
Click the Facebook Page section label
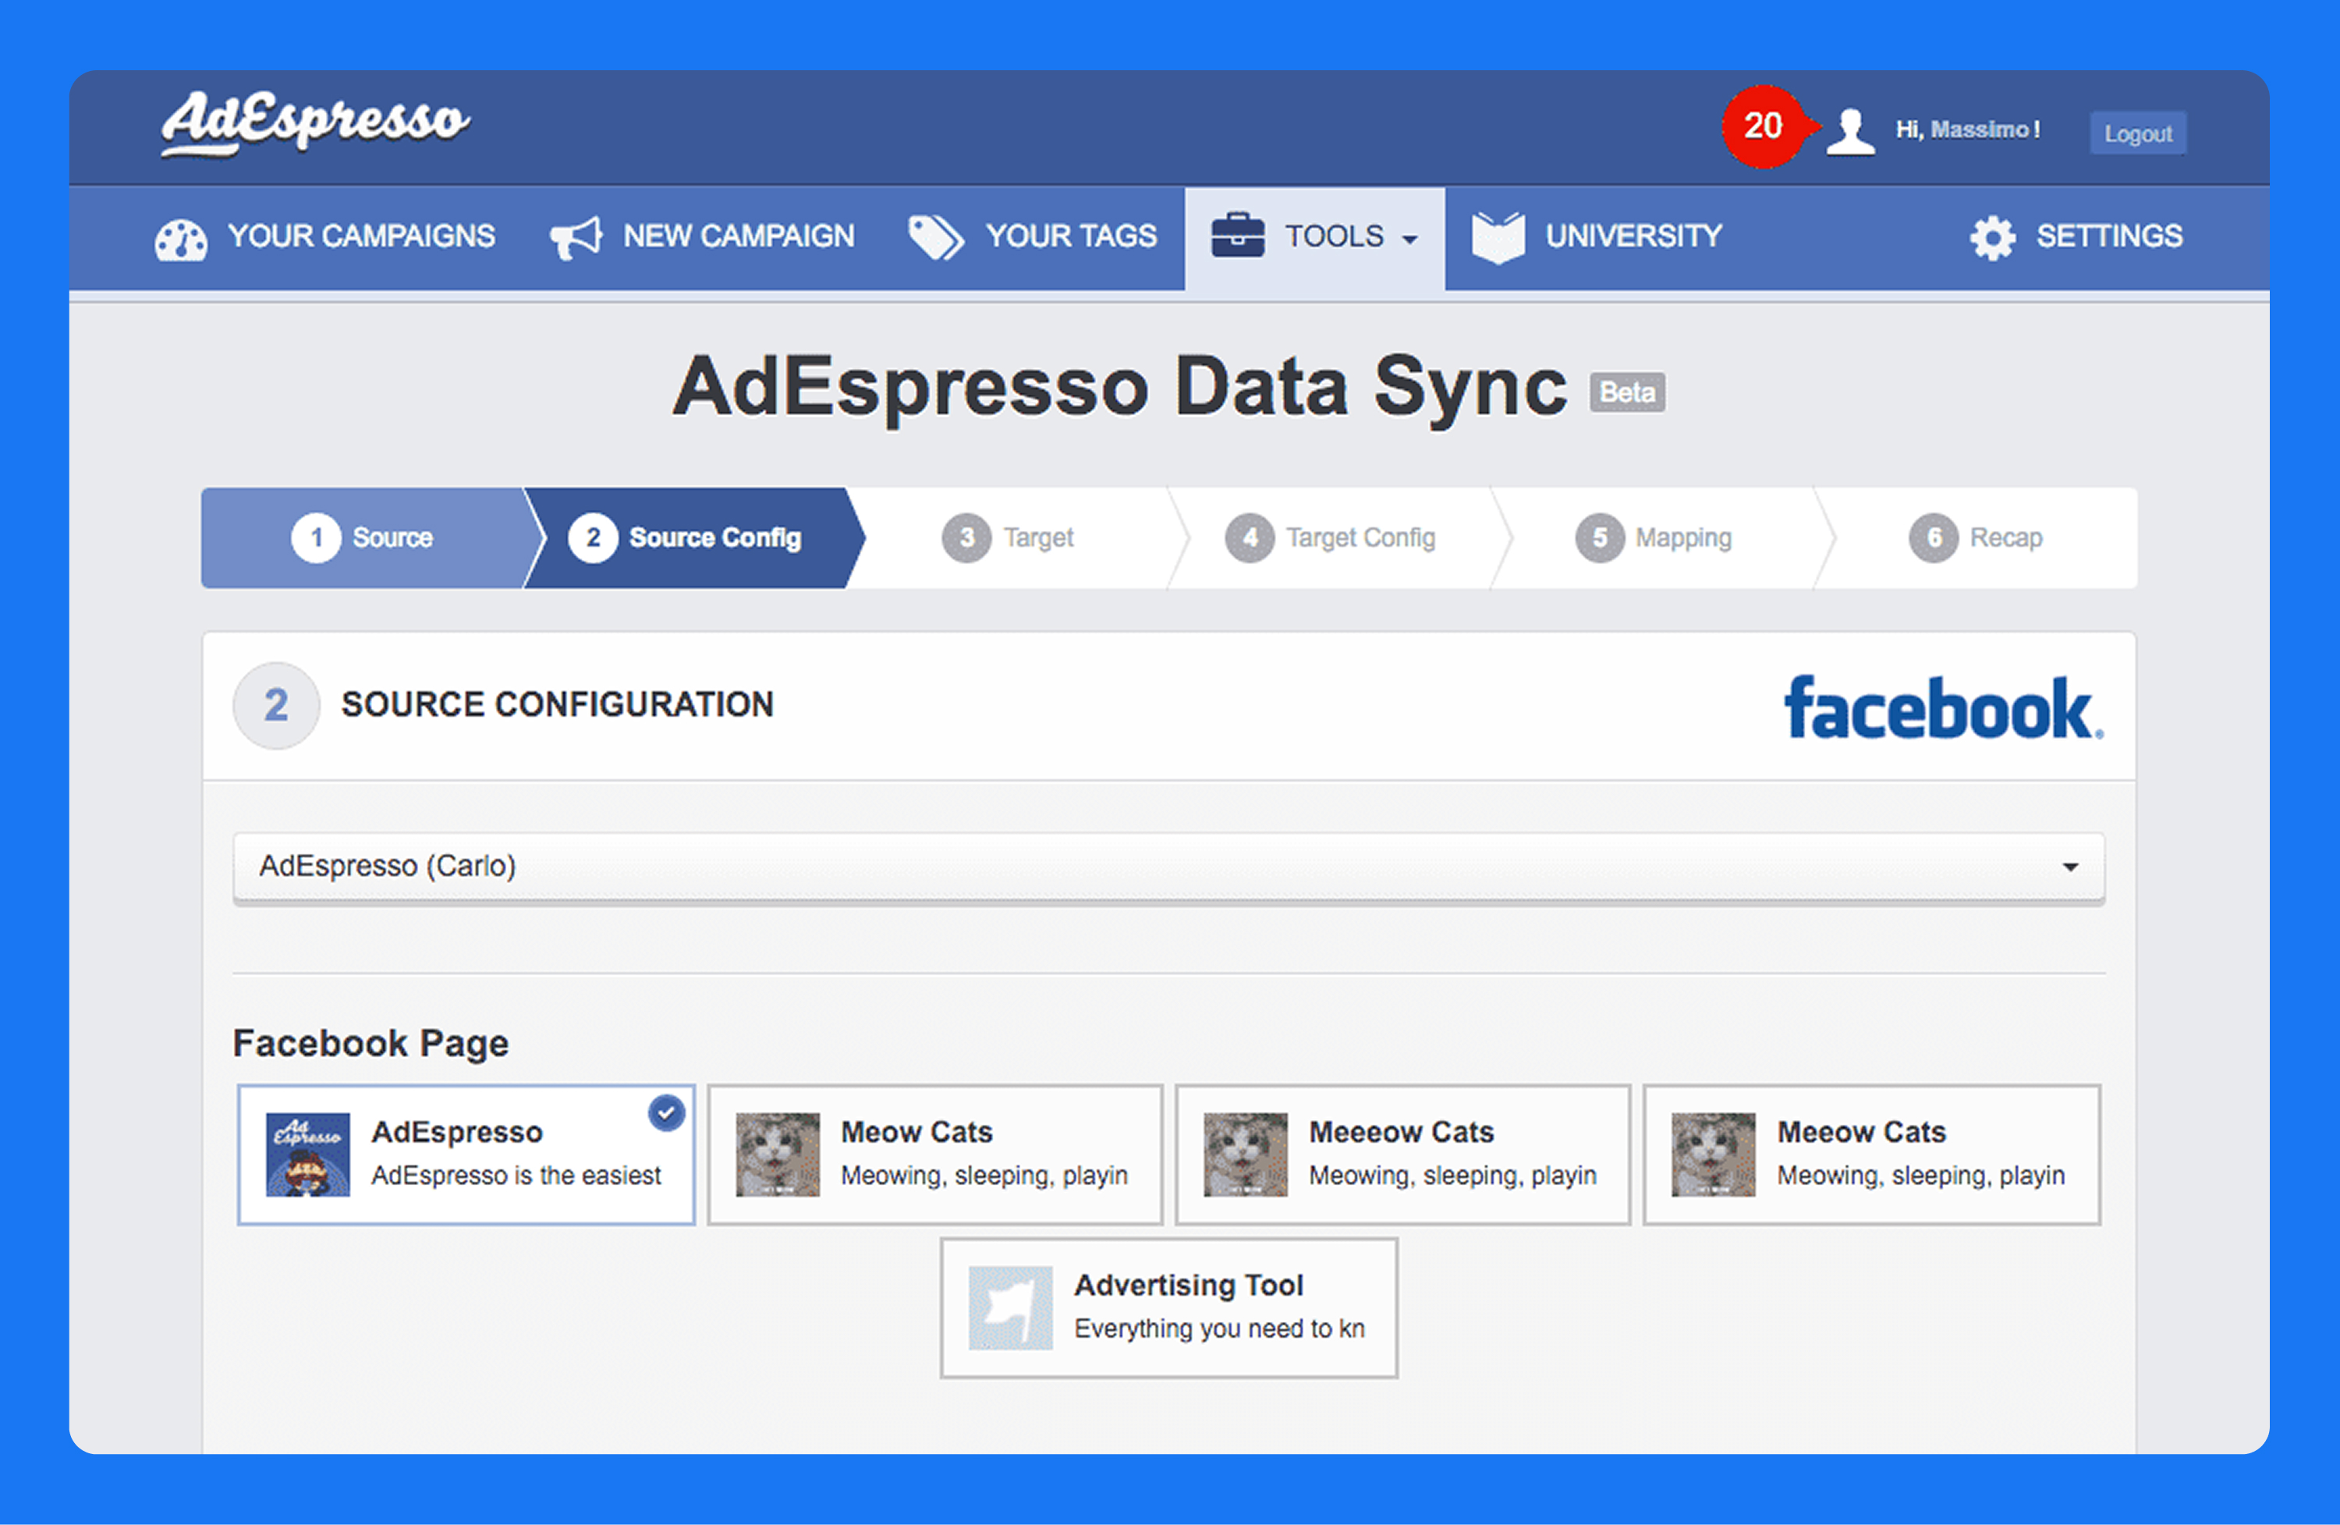370,1043
